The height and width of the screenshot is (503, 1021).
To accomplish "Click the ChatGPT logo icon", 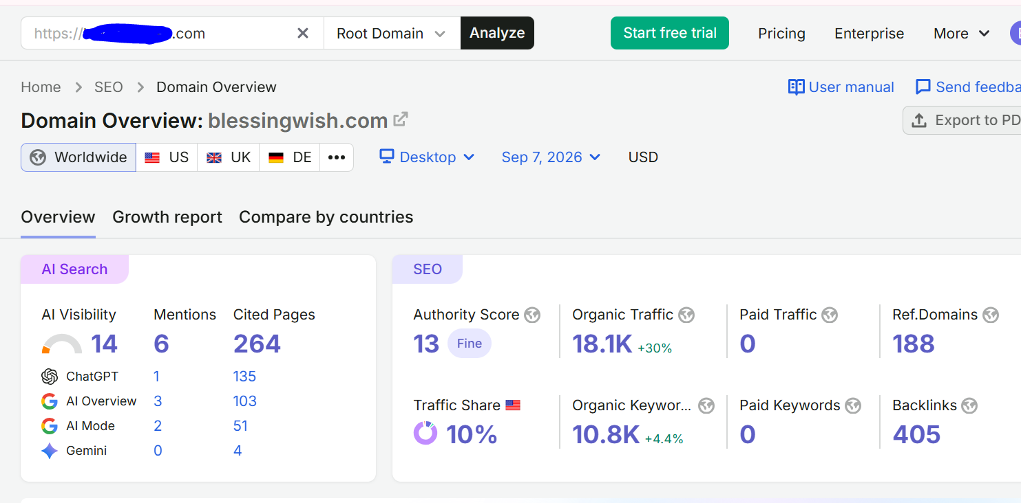I will [x=50, y=377].
